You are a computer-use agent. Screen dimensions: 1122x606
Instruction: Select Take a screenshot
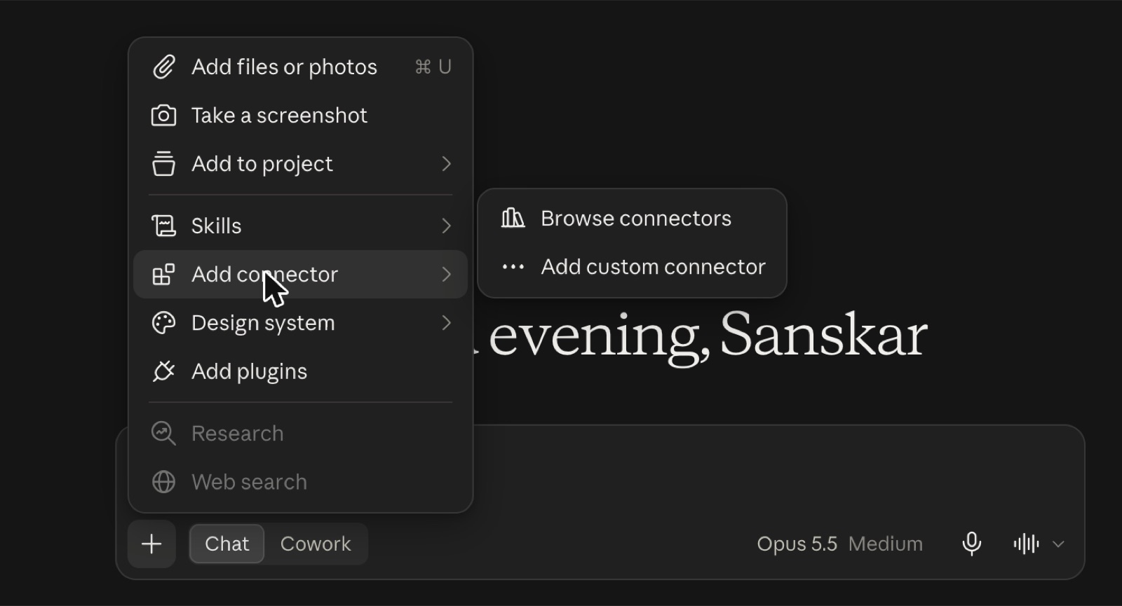point(301,116)
